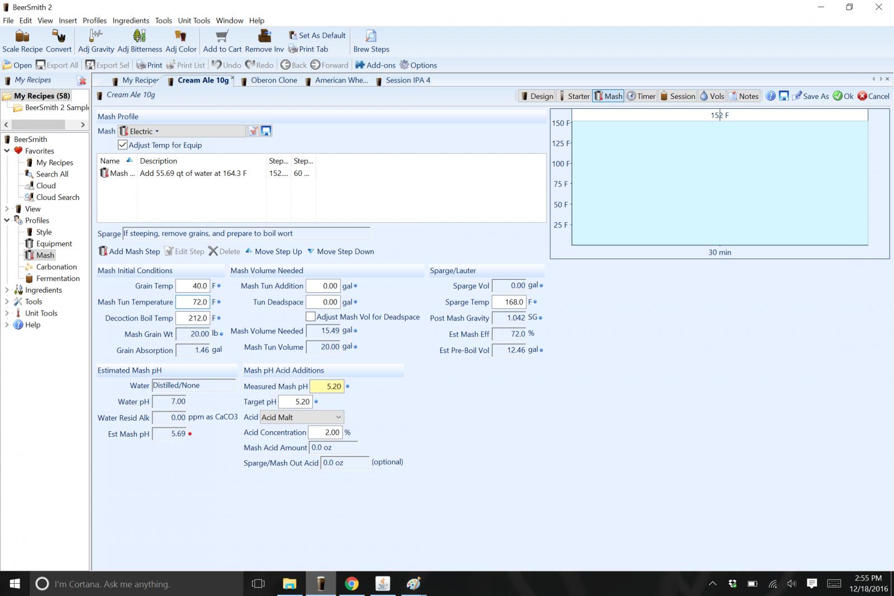Click Move Step Down
This screenshot has width=894, height=596.
point(340,251)
